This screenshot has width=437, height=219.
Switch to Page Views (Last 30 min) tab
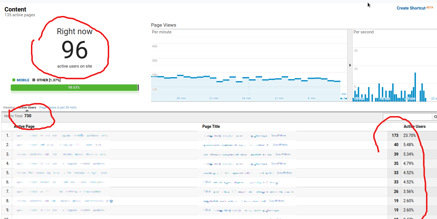click(x=58, y=107)
